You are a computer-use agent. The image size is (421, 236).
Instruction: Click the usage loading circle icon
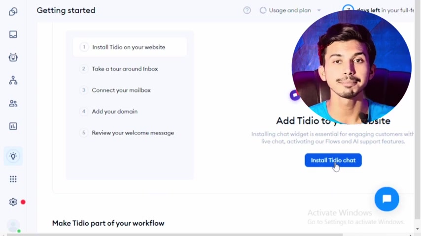[263, 10]
